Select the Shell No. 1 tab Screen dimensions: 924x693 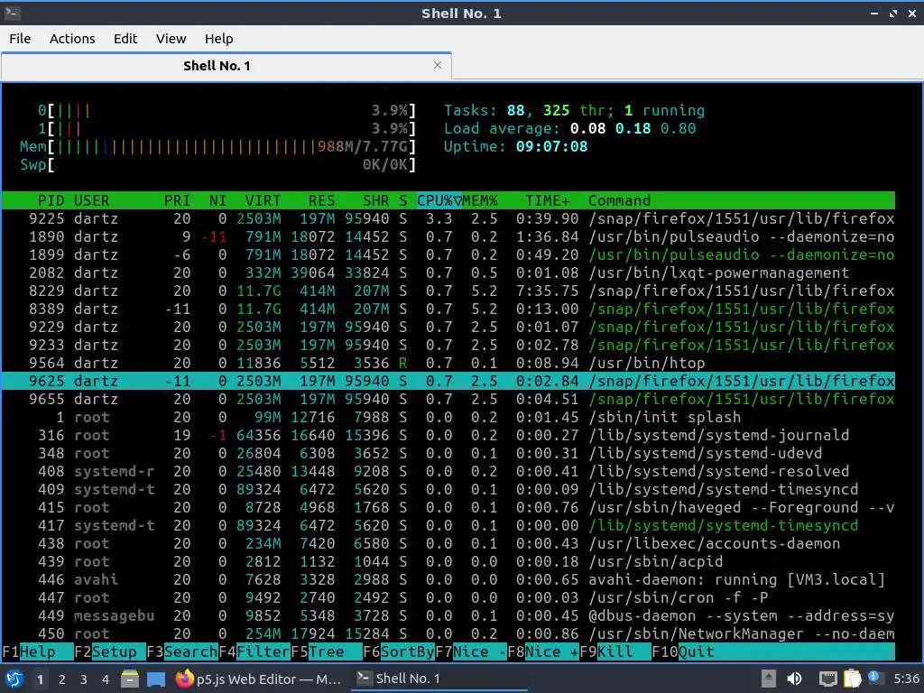coord(226,65)
